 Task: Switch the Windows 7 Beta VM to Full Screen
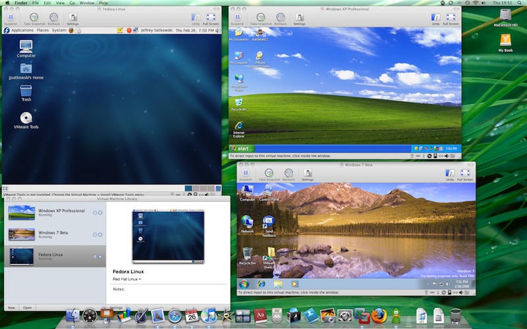point(465,174)
